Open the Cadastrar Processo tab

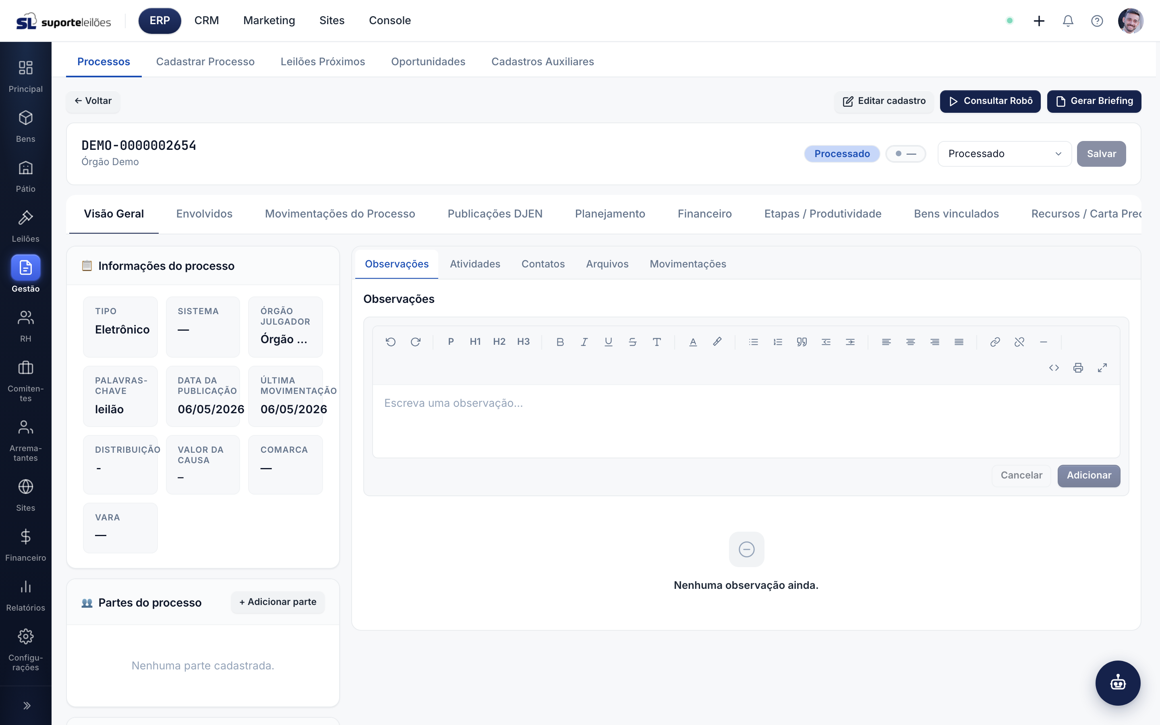(205, 62)
